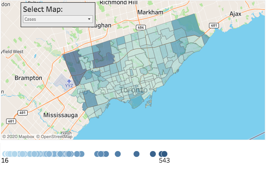The height and width of the screenshot is (171, 266).
Task: Click the highway 404 shield icon
Action: 140,28
